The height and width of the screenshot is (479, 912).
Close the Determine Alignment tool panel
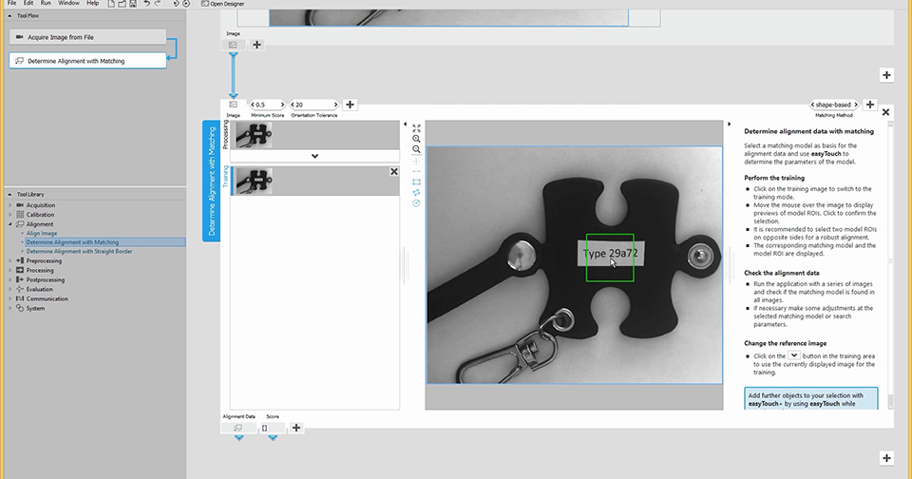[885, 112]
